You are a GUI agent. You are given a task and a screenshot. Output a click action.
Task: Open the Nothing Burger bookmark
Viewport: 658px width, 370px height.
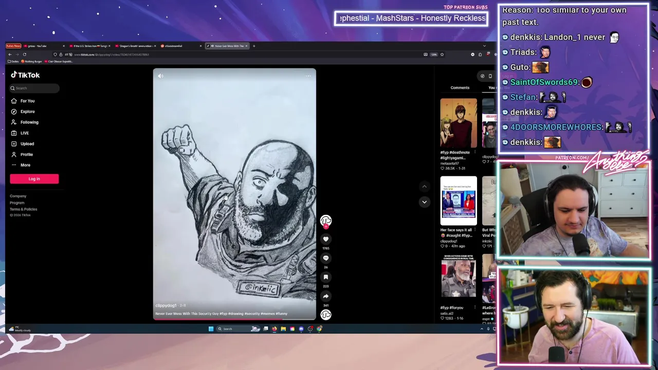point(32,62)
